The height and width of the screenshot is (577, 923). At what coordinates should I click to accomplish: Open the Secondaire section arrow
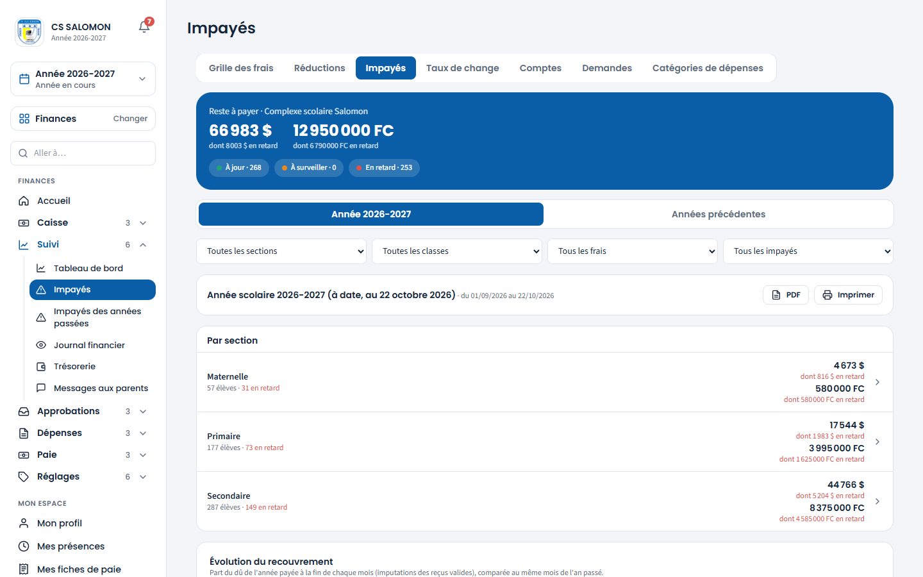pyautogui.click(x=877, y=501)
